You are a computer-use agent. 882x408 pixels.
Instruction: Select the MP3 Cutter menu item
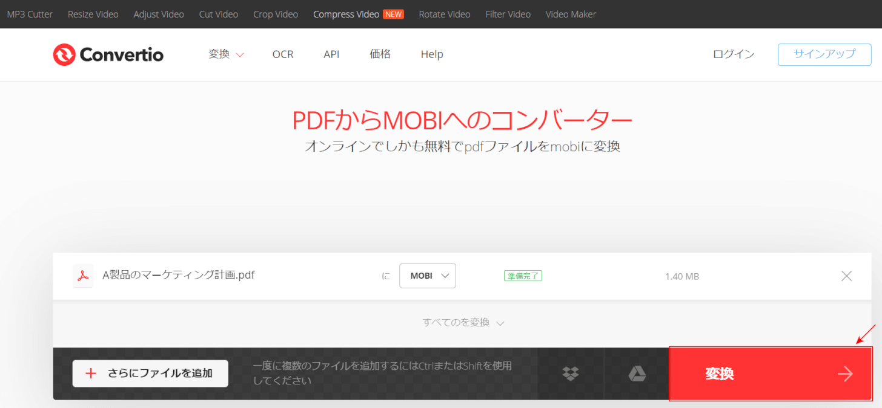(29, 14)
